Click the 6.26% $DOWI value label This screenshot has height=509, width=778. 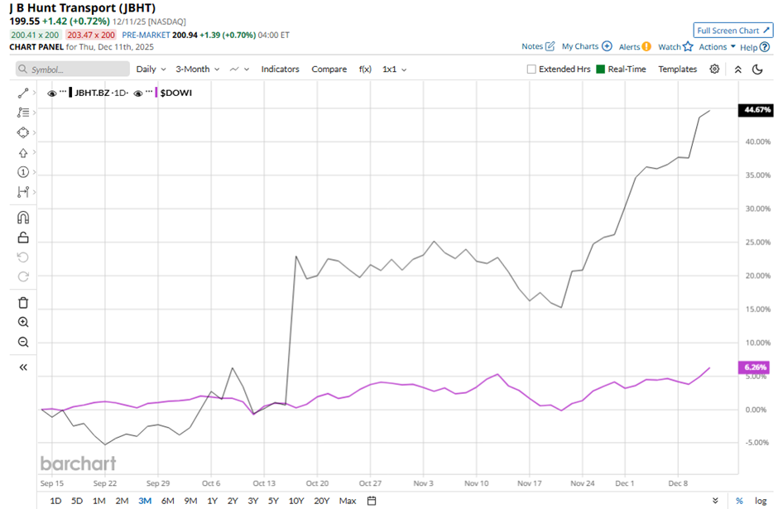tap(754, 367)
